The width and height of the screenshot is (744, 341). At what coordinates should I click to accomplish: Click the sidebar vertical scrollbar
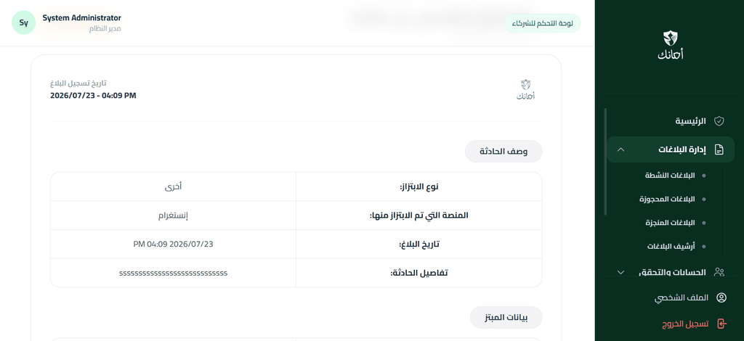(x=605, y=162)
